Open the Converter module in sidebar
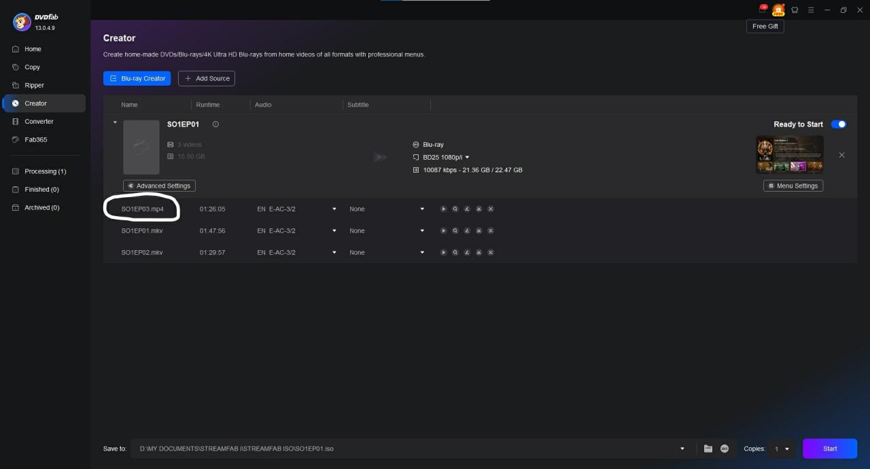 tap(39, 122)
